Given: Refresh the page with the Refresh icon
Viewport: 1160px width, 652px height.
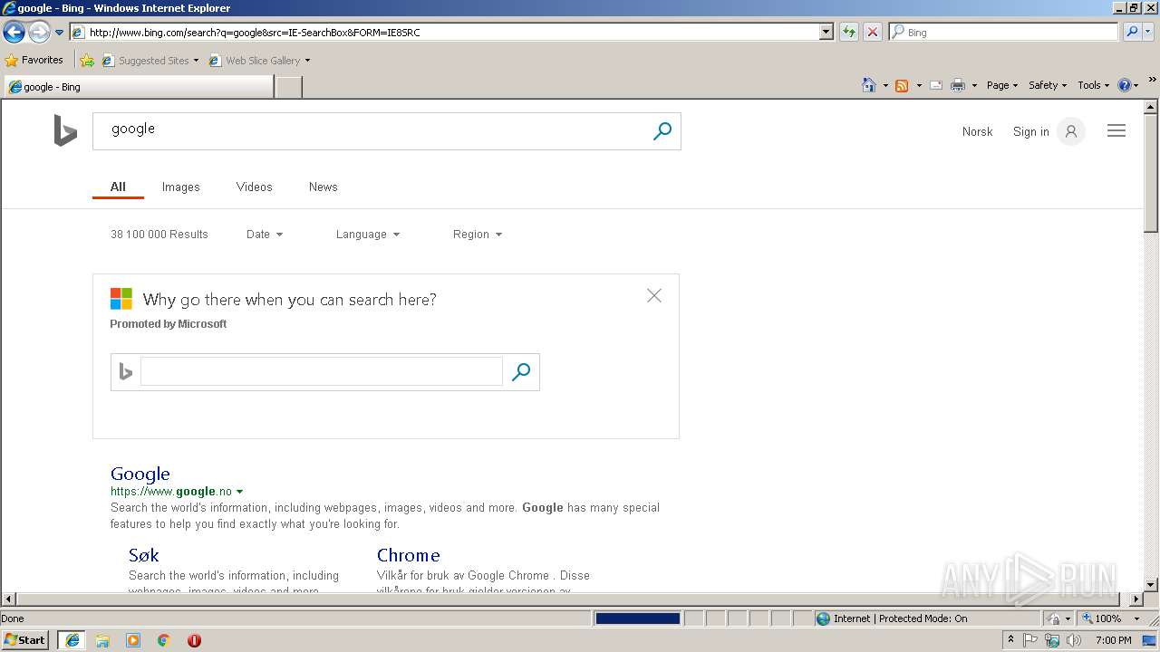Looking at the screenshot, I should pyautogui.click(x=849, y=32).
